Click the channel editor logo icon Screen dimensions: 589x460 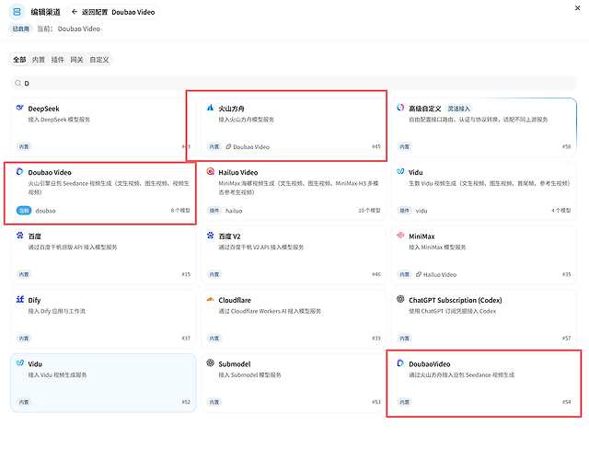pos(17,12)
